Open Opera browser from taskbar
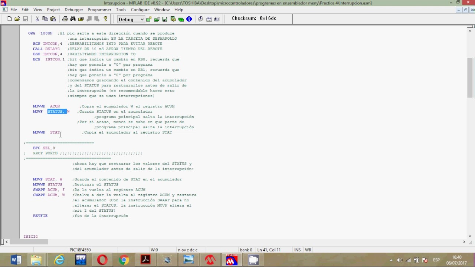475x267 pixels. (x=102, y=260)
